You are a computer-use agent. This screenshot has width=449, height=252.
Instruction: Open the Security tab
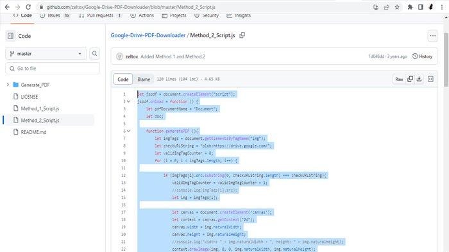(206, 15)
